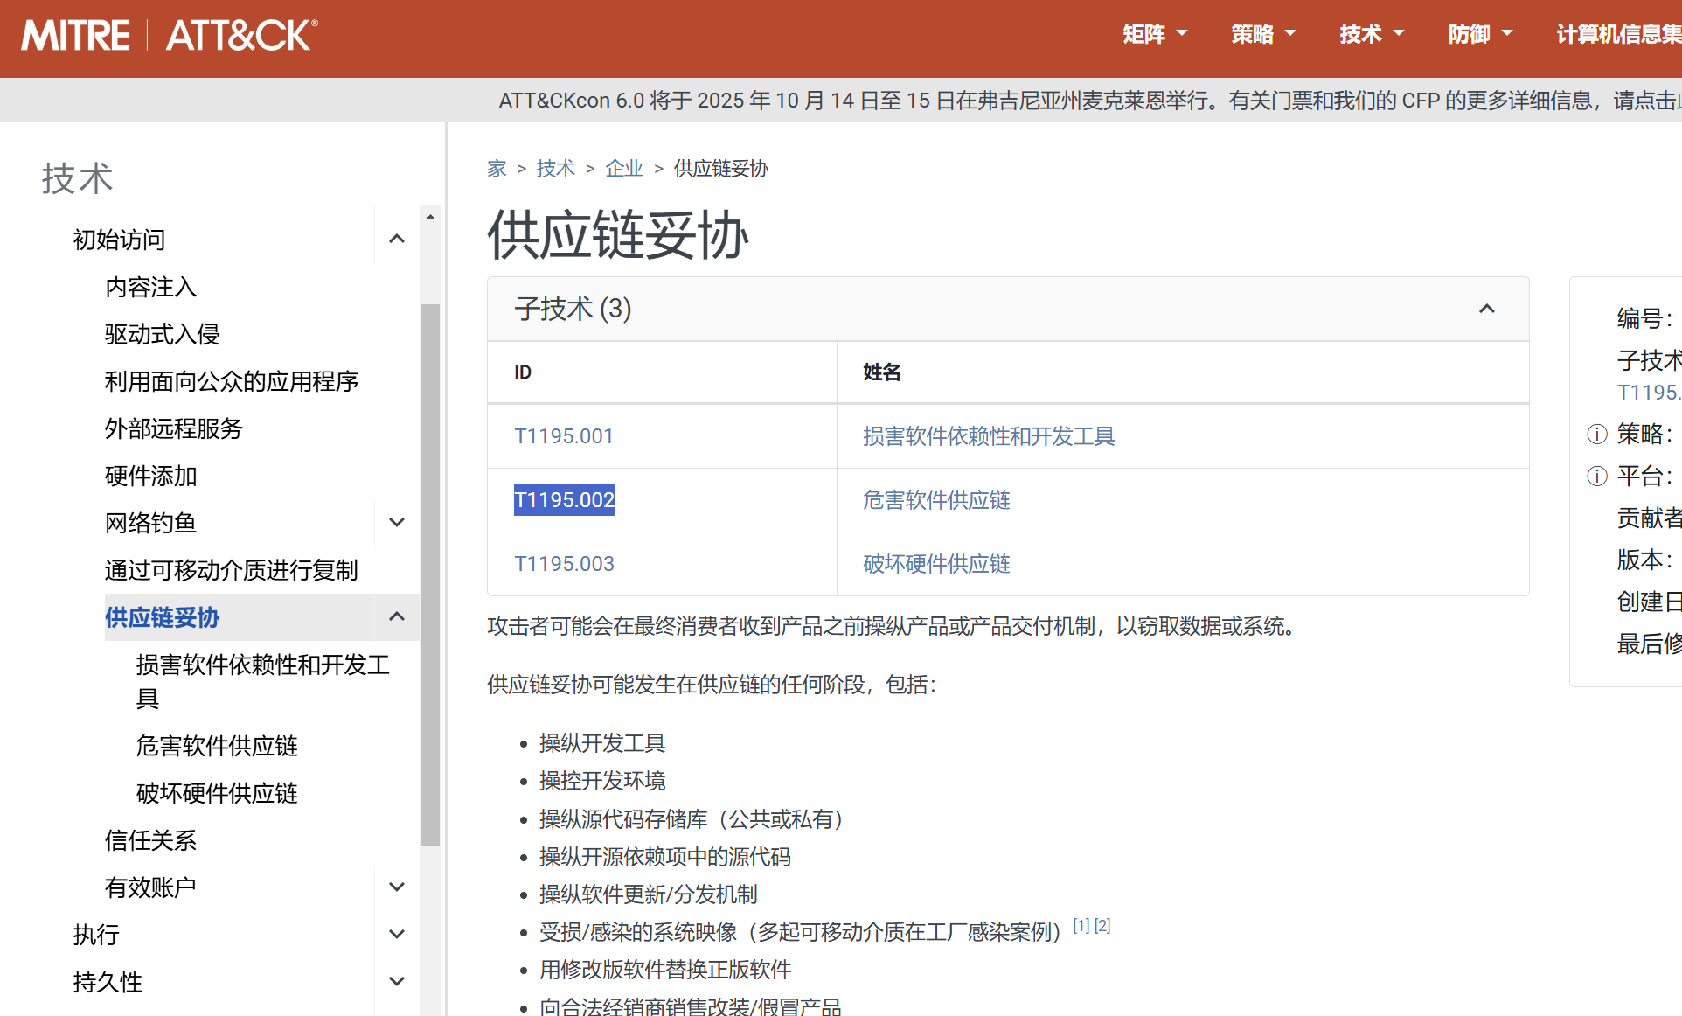Click the sidebar scroll-up arrow
The width and height of the screenshot is (1682, 1016).
click(430, 217)
